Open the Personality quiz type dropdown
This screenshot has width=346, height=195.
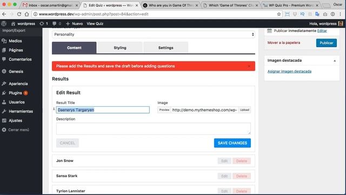tap(154, 35)
